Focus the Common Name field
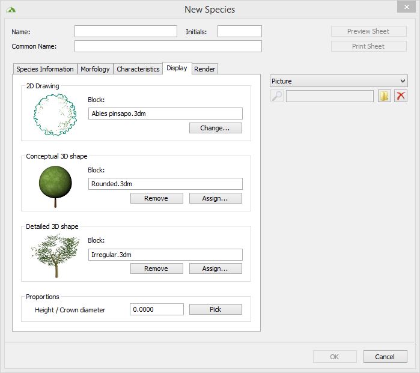This screenshot has height=373, width=420. click(x=168, y=46)
